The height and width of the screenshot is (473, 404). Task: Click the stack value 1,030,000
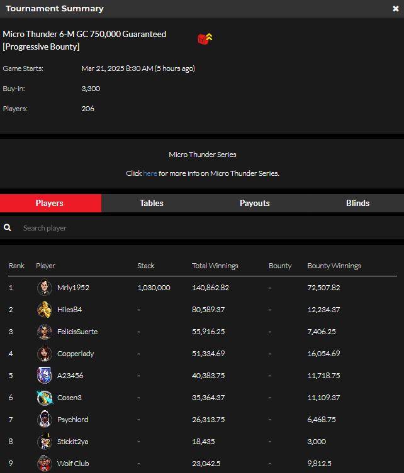tap(154, 288)
